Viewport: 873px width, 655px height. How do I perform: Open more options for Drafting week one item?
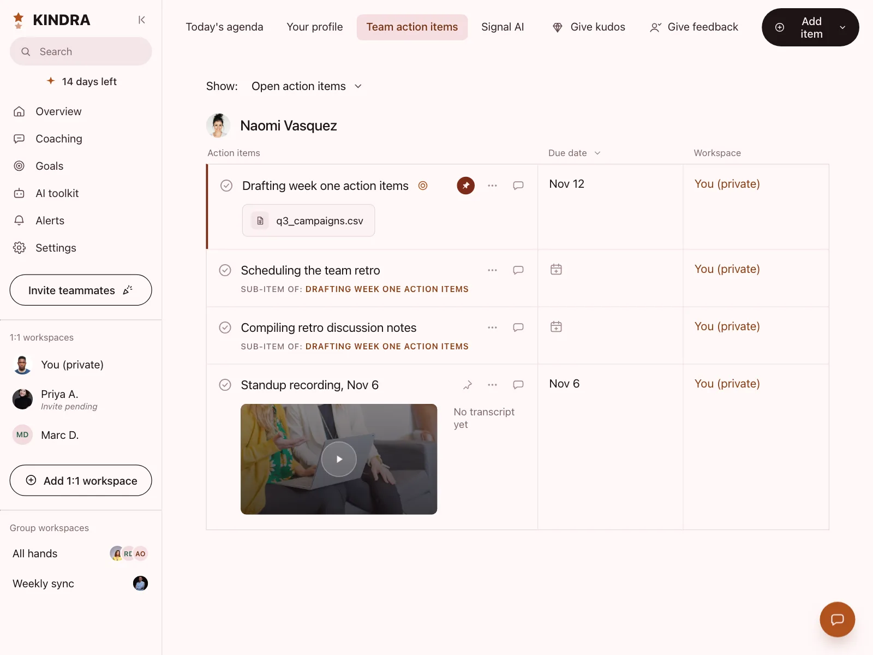[x=492, y=186]
